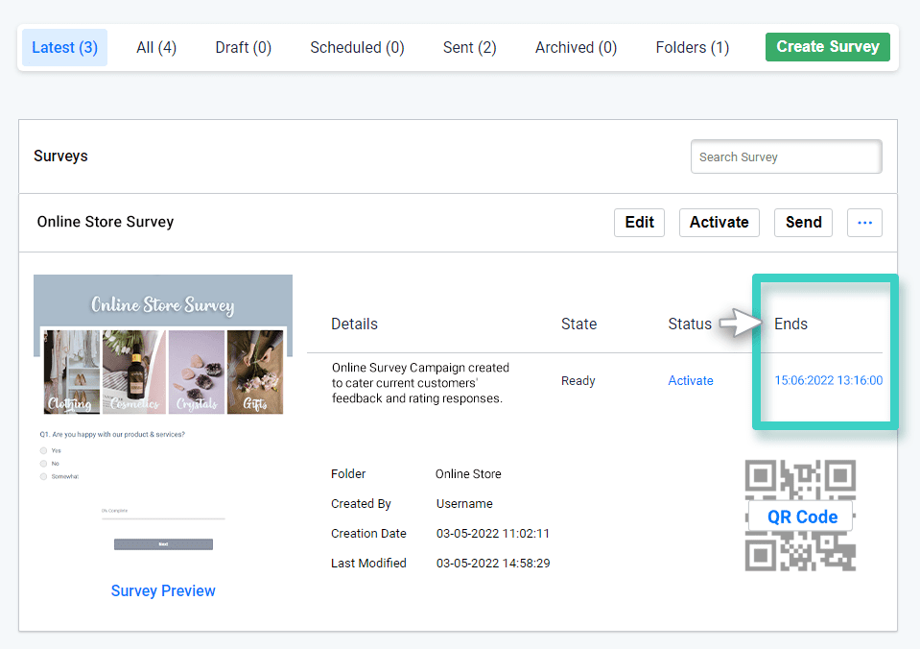Click inside the Search Survey field
This screenshot has height=649, width=920.
tap(785, 156)
